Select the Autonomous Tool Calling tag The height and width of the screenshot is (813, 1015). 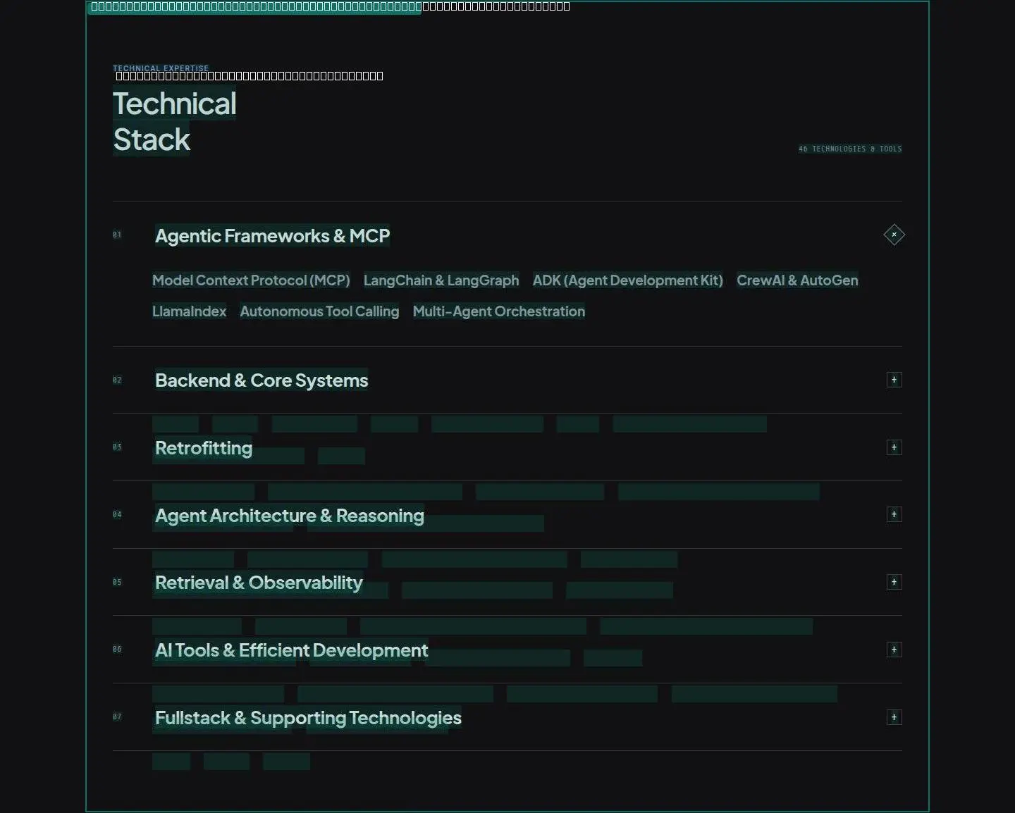319,311
